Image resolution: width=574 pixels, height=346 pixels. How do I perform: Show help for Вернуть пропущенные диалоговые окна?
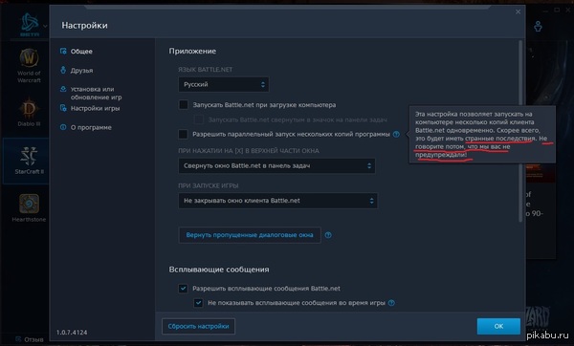(328, 235)
